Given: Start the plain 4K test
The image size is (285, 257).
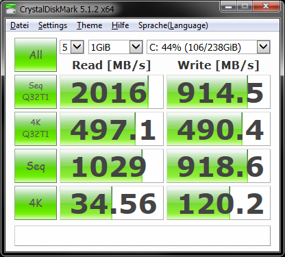Looking at the screenshot, I should coord(36,203).
